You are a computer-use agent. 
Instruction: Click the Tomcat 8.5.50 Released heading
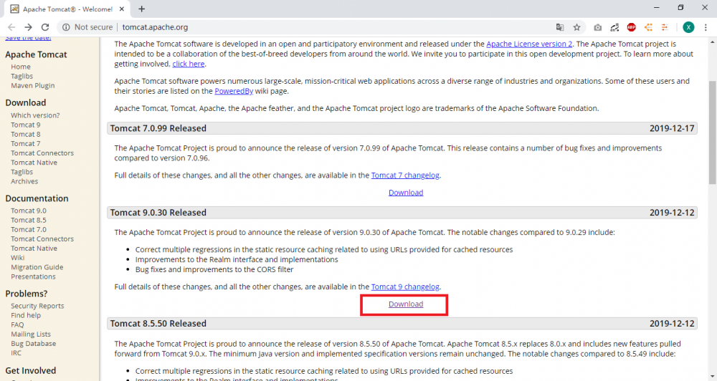click(x=158, y=324)
